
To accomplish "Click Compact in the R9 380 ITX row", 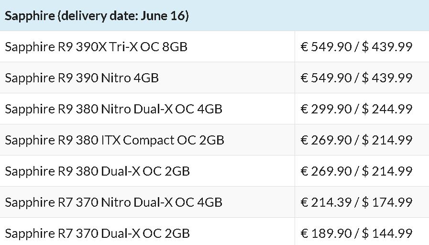I will (x=149, y=141).
